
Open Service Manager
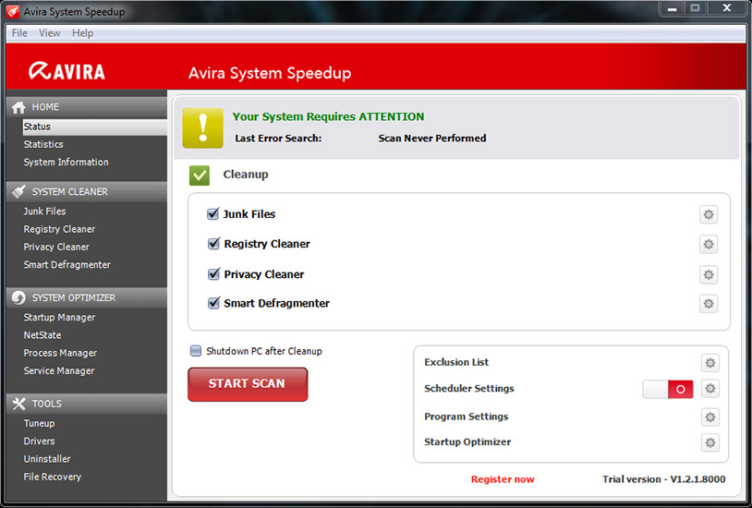click(x=59, y=370)
